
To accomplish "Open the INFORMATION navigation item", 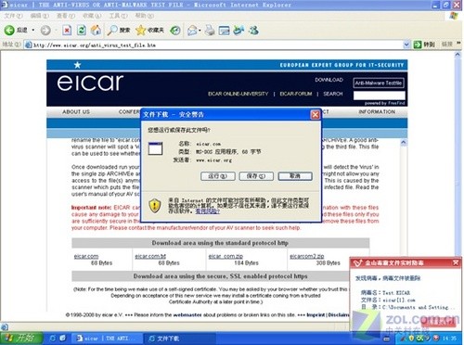I will (377, 112).
